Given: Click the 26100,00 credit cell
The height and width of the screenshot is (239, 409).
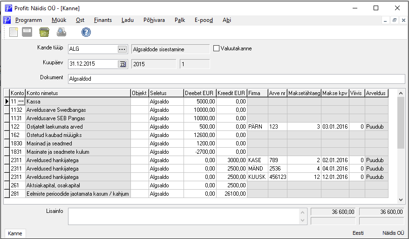Looking at the screenshot, I should pos(232,194).
